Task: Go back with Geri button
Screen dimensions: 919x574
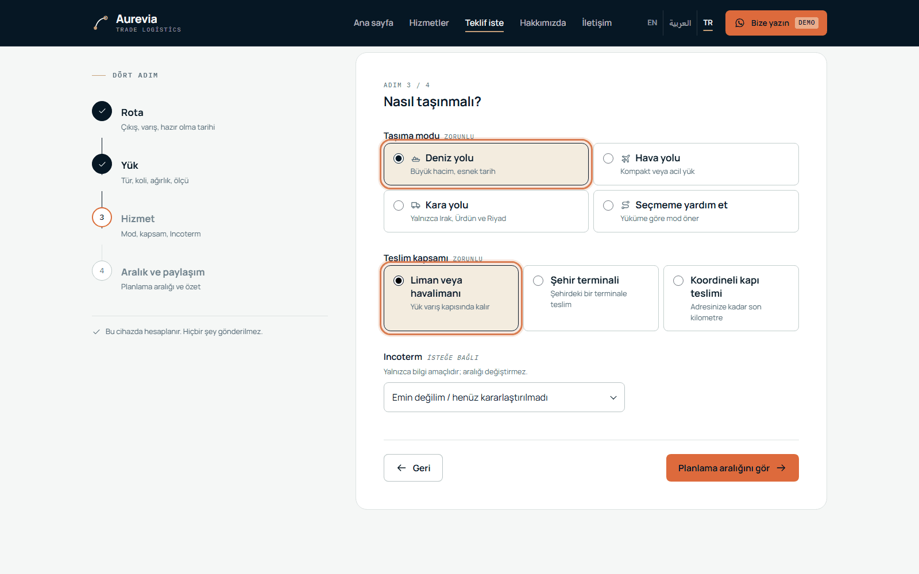Action: tap(413, 468)
